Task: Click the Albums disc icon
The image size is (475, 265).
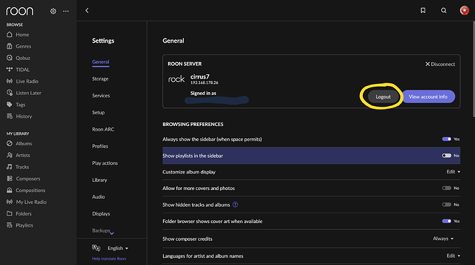Action: click(10, 143)
